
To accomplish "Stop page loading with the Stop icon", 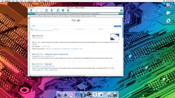I will pos(41,11).
